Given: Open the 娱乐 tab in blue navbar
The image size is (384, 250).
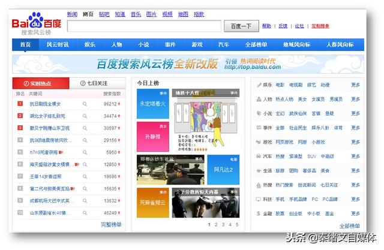Looking at the screenshot, I should click(x=90, y=44).
